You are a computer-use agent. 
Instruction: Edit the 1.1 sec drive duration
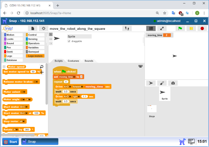tap(84, 97)
